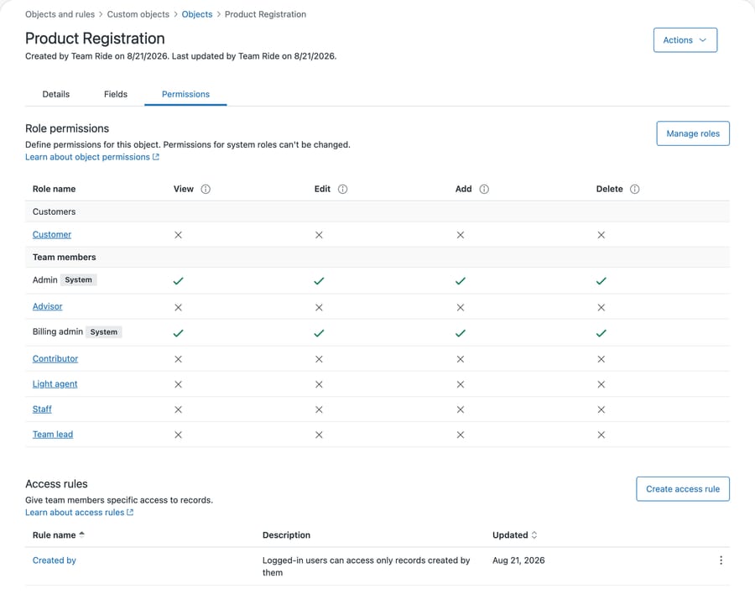Open the Actions dropdown

coord(685,40)
